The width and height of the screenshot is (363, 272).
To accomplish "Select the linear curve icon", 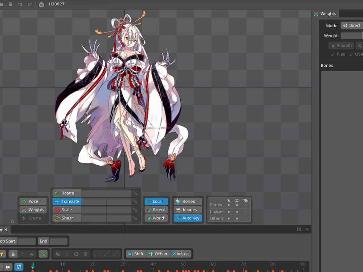I will 106,254.
